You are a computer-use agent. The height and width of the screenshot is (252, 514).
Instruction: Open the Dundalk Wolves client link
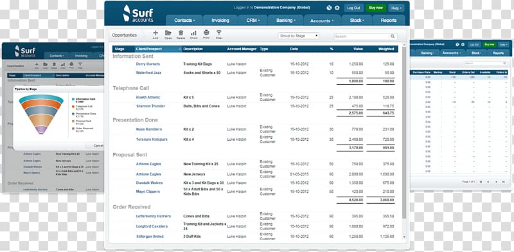[149, 183]
